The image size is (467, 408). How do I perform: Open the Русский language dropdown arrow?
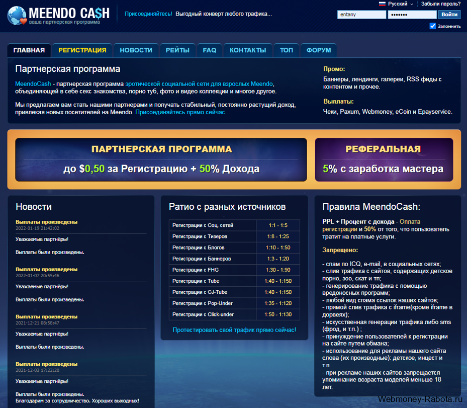(412, 4)
